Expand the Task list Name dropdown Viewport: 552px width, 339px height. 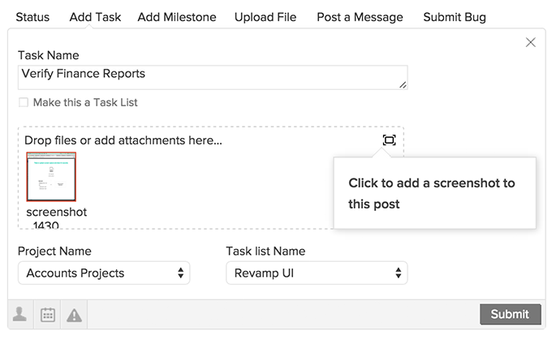point(317,273)
